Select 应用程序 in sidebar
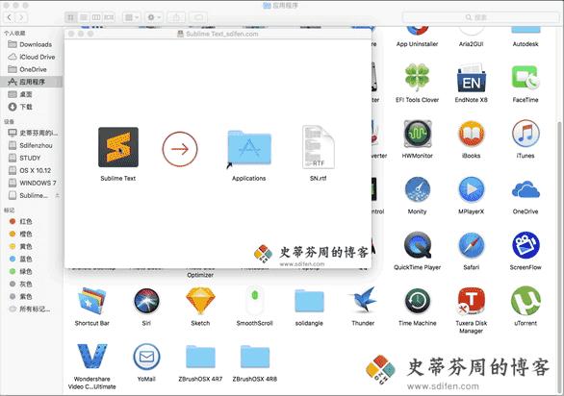The image size is (564, 396). [31, 82]
